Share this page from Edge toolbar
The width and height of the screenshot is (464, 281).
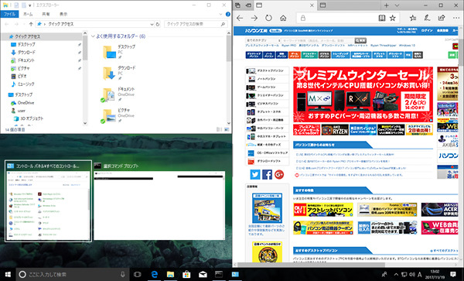pos(442,18)
